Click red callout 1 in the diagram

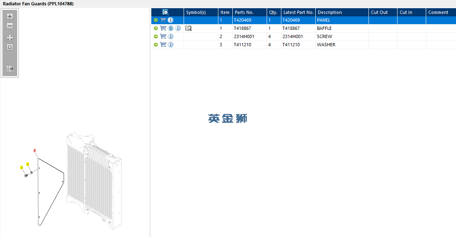coord(35,151)
